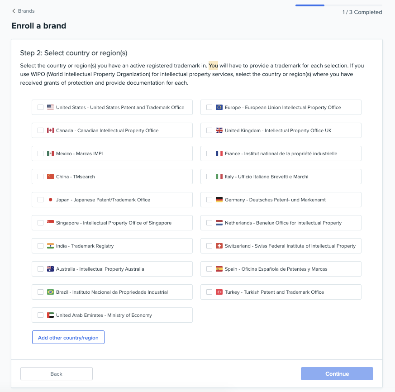Click the Japan flag icon

(50, 200)
